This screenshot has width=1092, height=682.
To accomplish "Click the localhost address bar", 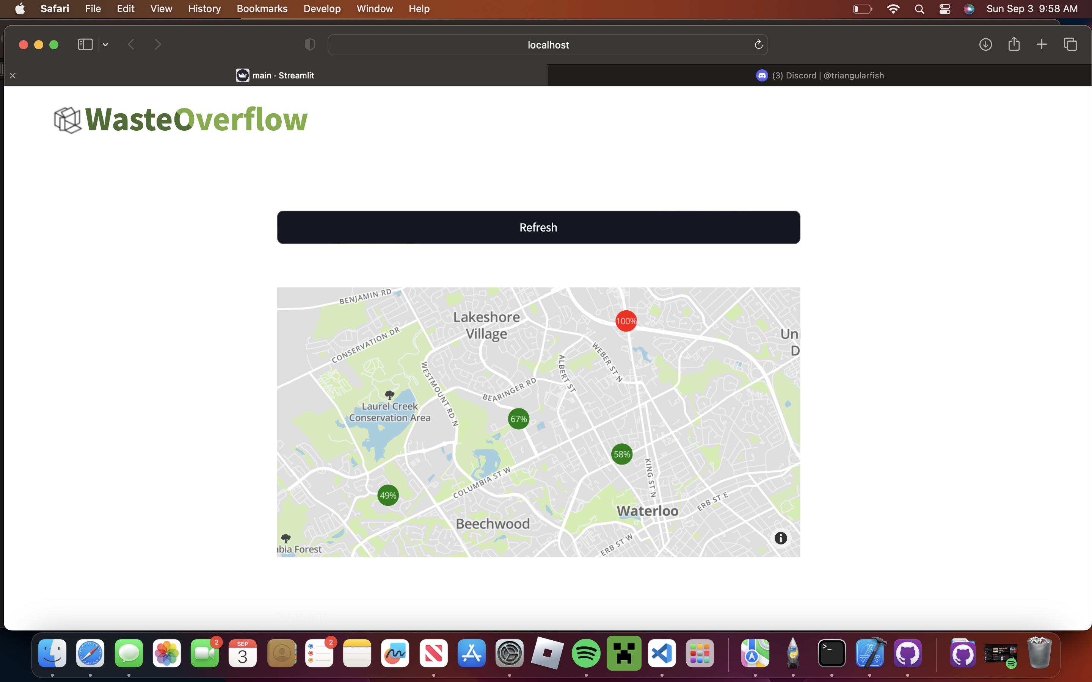I will [x=548, y=45].
